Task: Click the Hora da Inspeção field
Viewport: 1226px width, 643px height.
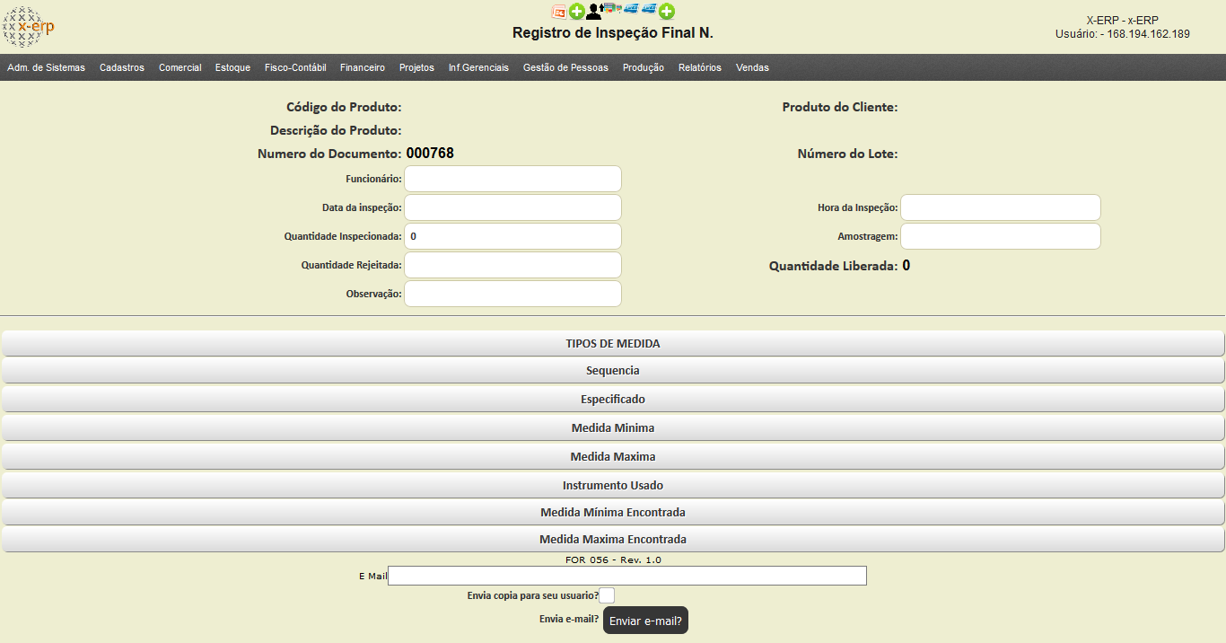Action: (x=1001, y=207)
